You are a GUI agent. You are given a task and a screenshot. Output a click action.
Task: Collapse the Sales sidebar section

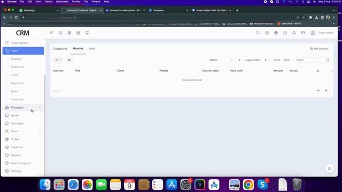click(x=23, y=51)
